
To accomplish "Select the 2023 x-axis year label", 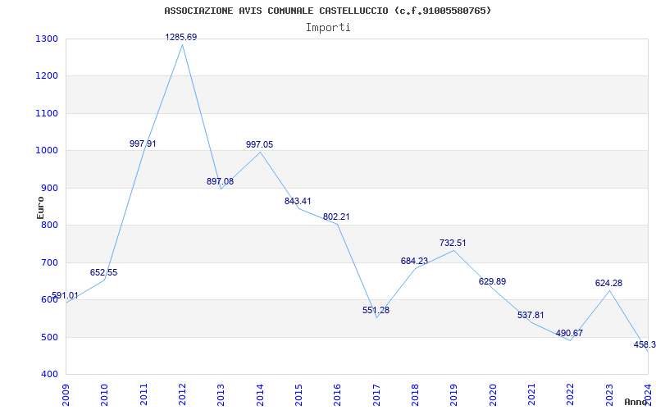I will (x=609, y=395).
